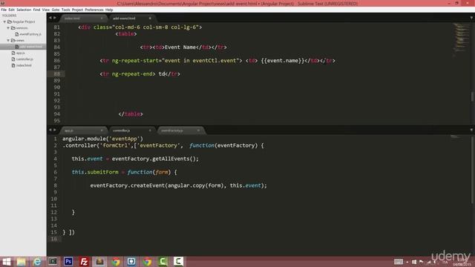Viewport: 475px width, 267px height.
Task: Open the first Chrome taskbar icon
Action: [x=116, y=262]
